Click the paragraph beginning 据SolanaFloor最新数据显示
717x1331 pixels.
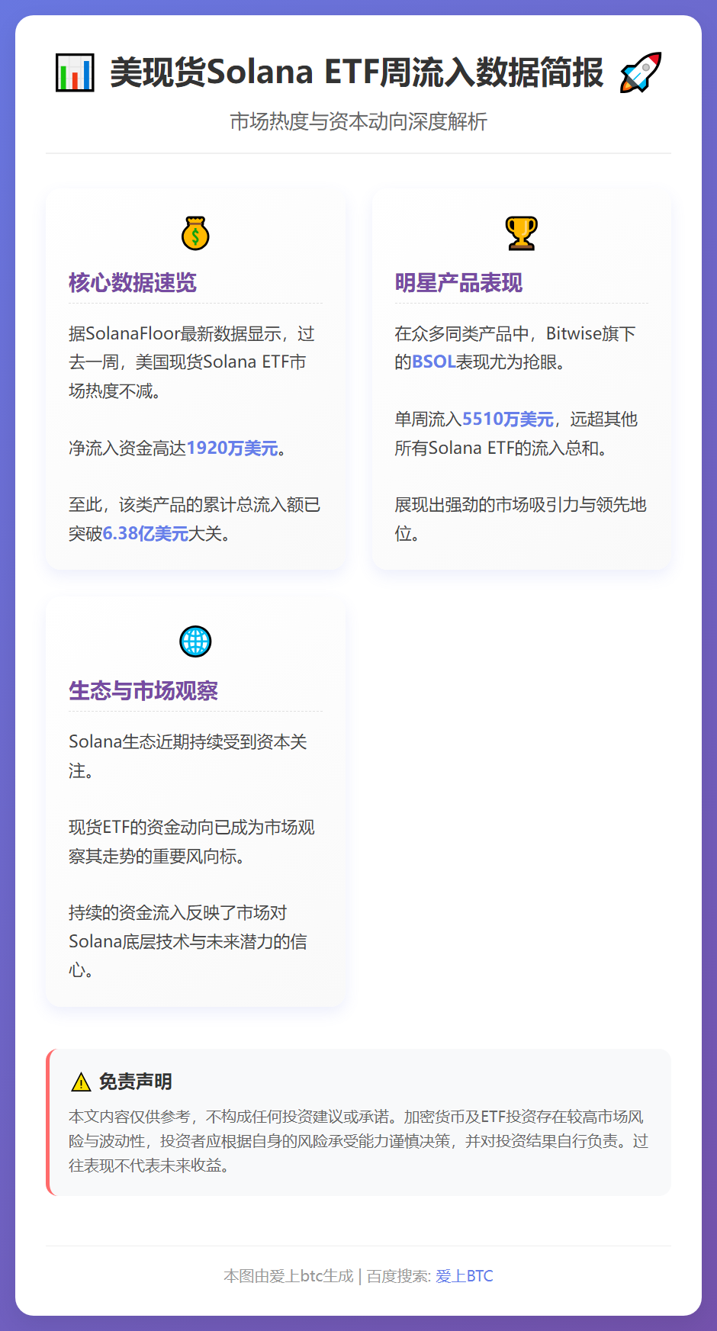(x=192, y=362)
